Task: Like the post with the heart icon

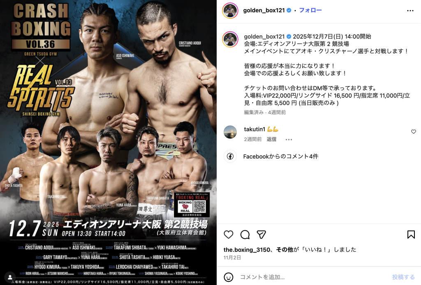Action: (x=229, y=234)
